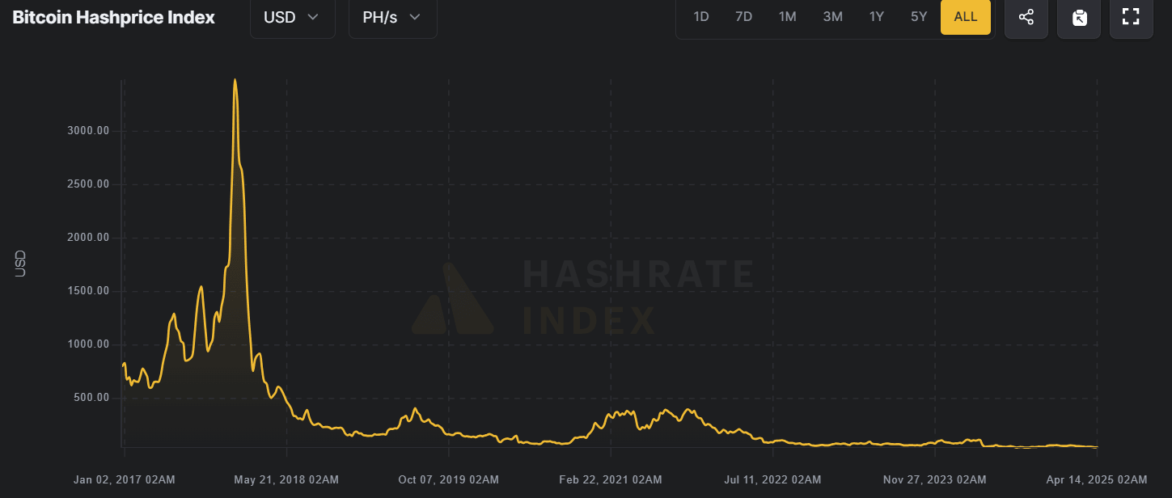The width and height of the screenshot is (1172, 498).
Task: Open the PH/s unit dropdown
Action: (392, 17)
